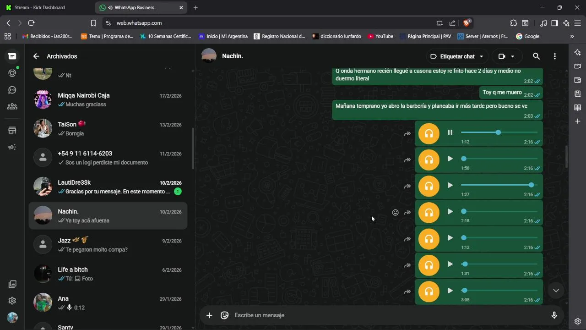Jump to latest messages with down chevron
Image resolution: width=586 pixels, height=330 pixels.
[556, 290]
